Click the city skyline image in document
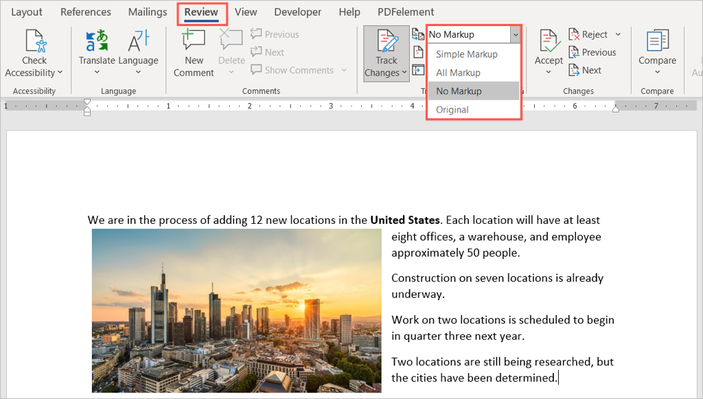This screenshot has width=703, height=399. tap(236, 310)
